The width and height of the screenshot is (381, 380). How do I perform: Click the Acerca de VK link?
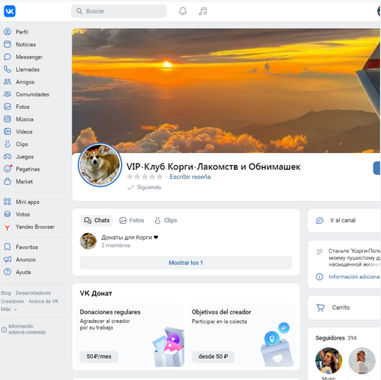click(x=43, y=301)
